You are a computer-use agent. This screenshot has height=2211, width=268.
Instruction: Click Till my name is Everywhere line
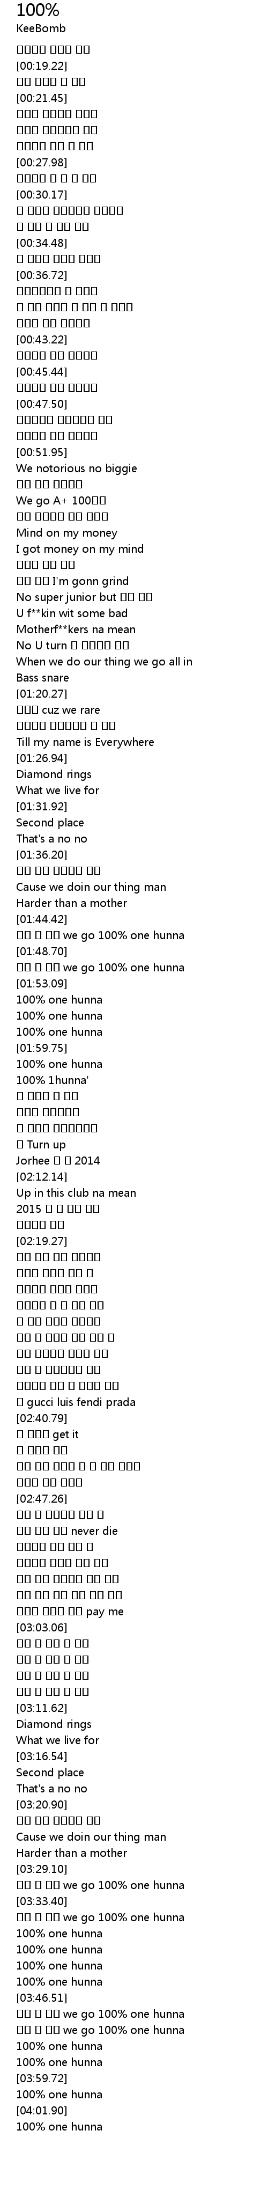click(x=85, y=742)
